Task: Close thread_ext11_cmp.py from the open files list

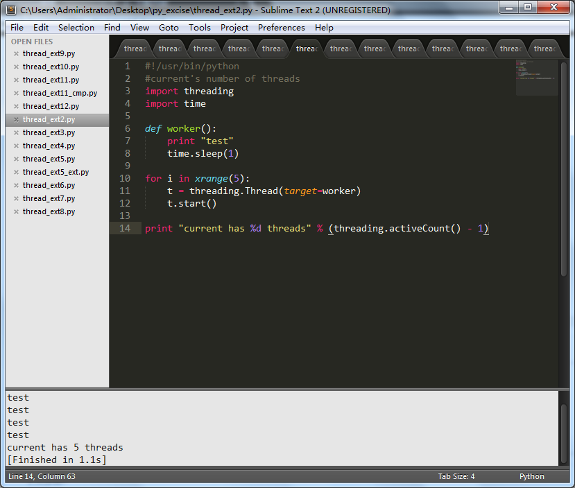Action: (x=16, y=94)
